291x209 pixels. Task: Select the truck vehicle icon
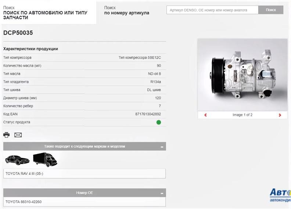click(45, 160)
